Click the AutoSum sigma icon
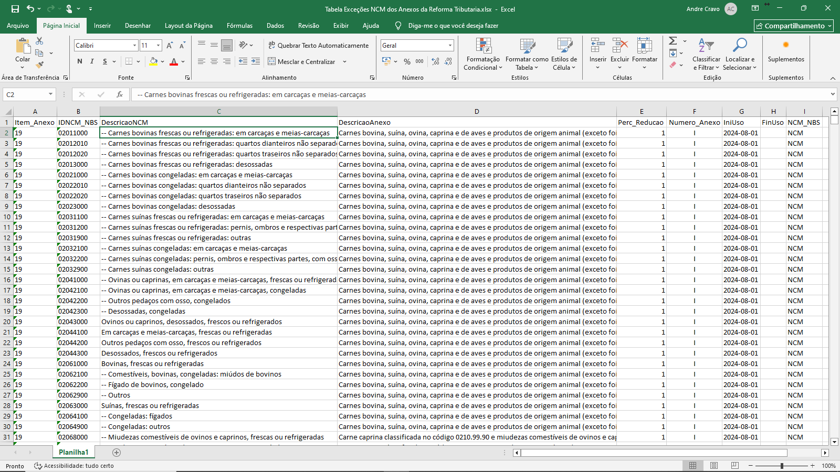 pyautogui.click(x=673, y=41)
